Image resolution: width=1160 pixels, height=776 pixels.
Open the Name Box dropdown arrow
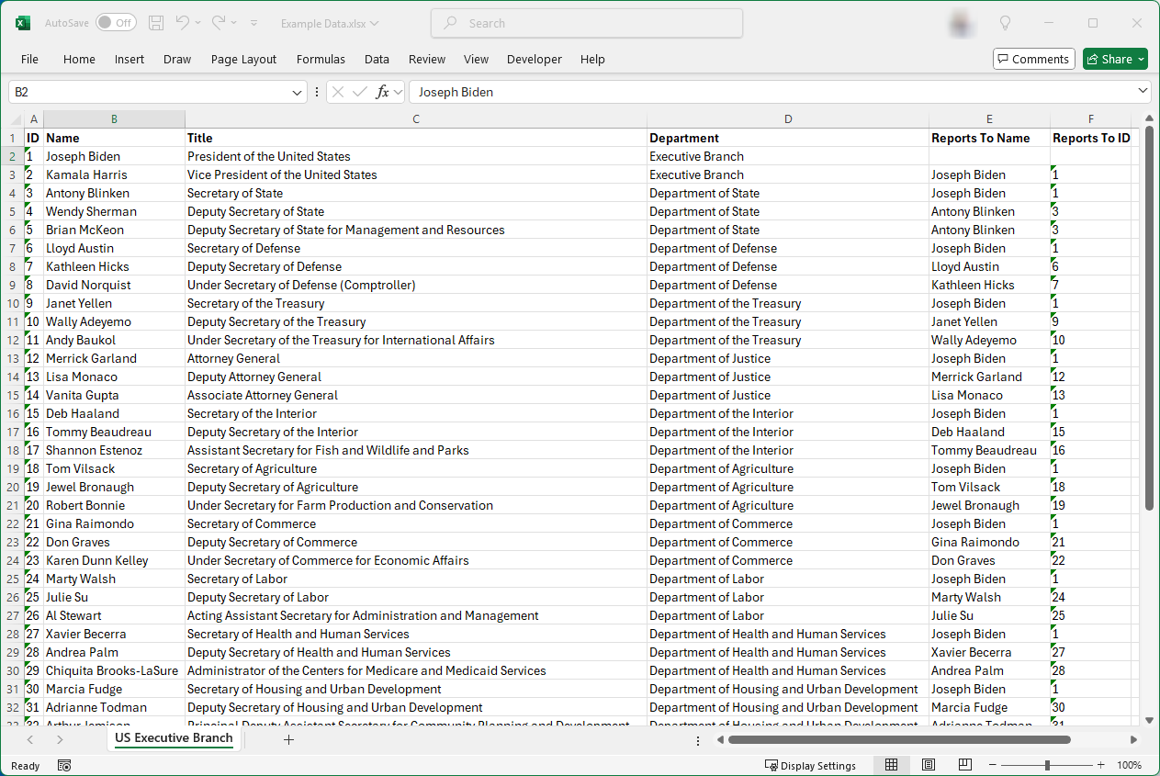point(298,92)
